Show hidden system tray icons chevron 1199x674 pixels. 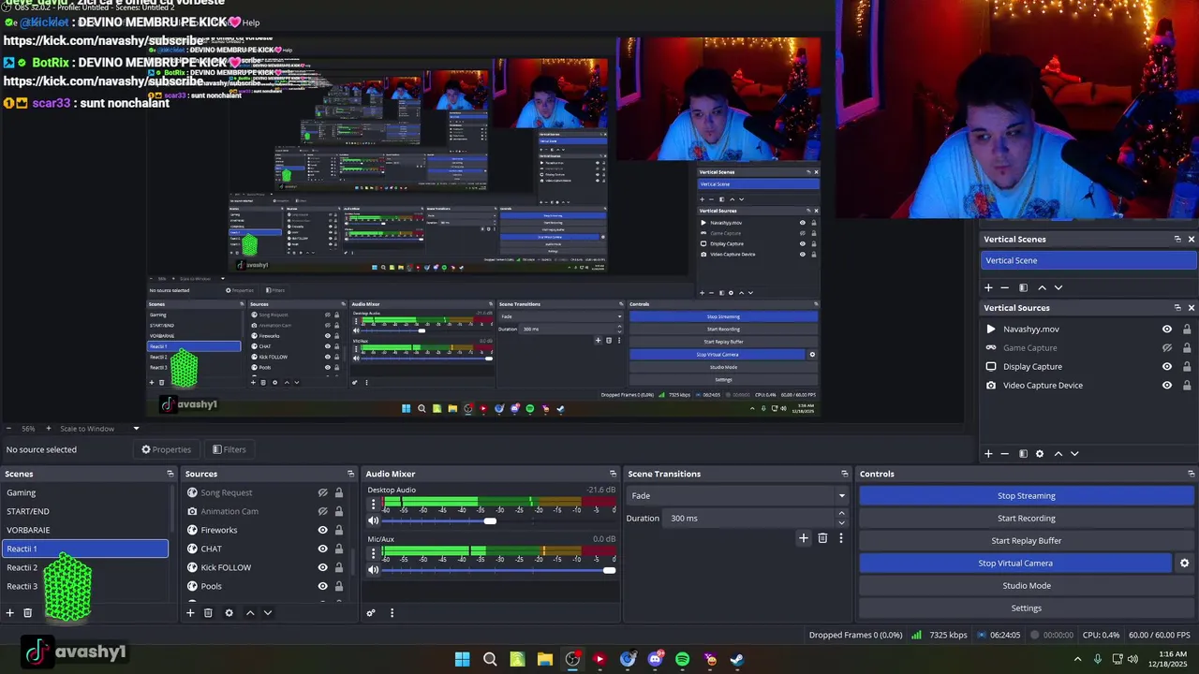click(x=1077, y=659)
